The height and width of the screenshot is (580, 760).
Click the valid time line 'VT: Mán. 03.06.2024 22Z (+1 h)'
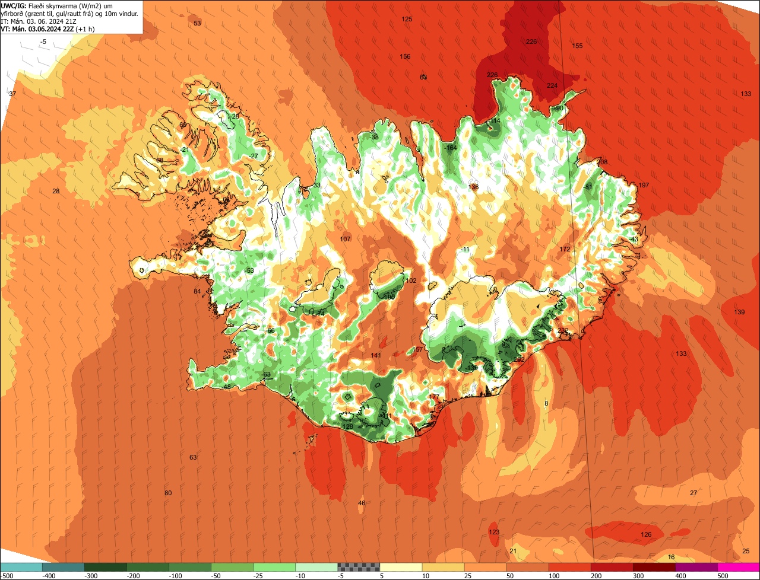tap(48, 28)
